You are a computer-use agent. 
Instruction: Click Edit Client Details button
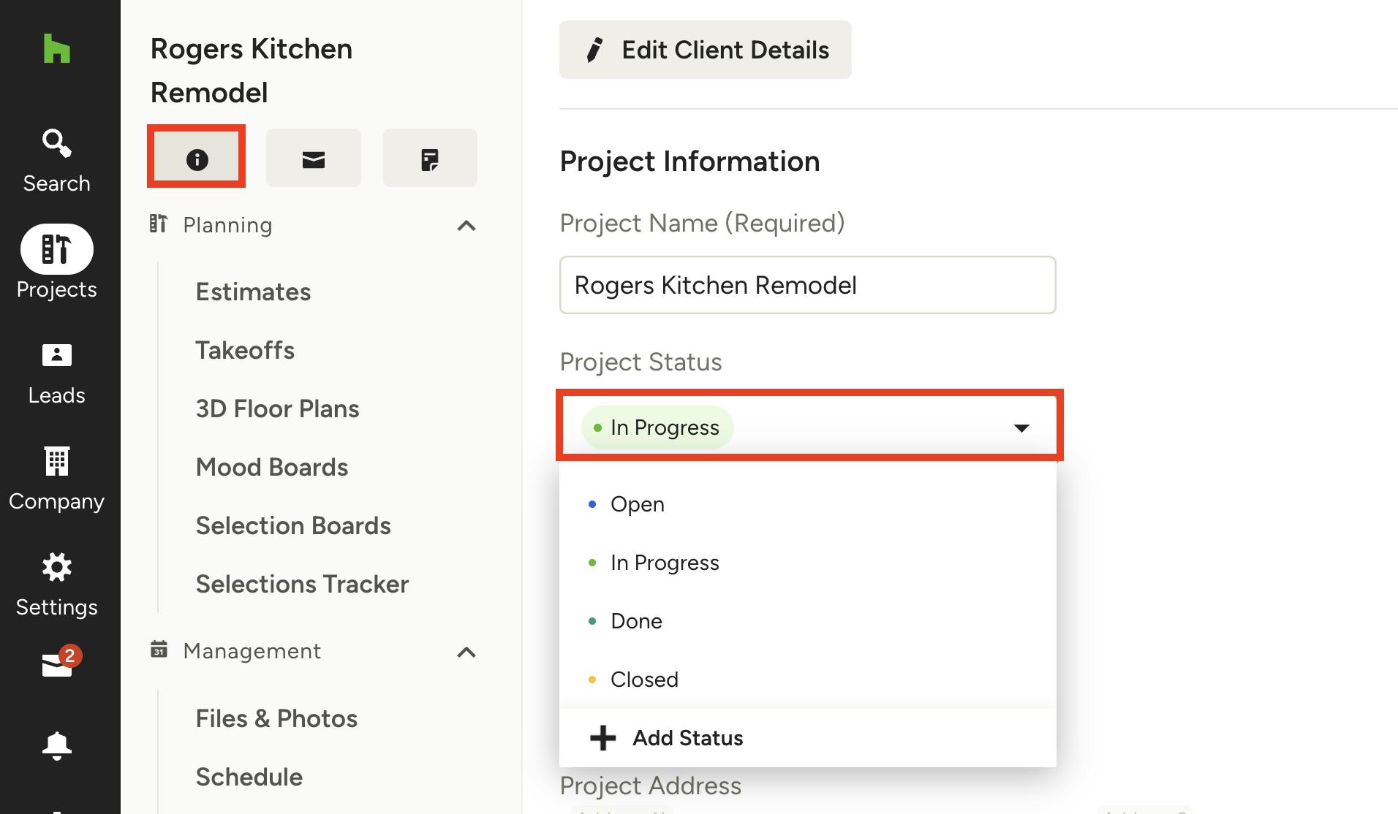705,50
